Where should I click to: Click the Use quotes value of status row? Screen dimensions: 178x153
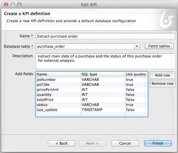pyautogui.click(x=137, y=105)
